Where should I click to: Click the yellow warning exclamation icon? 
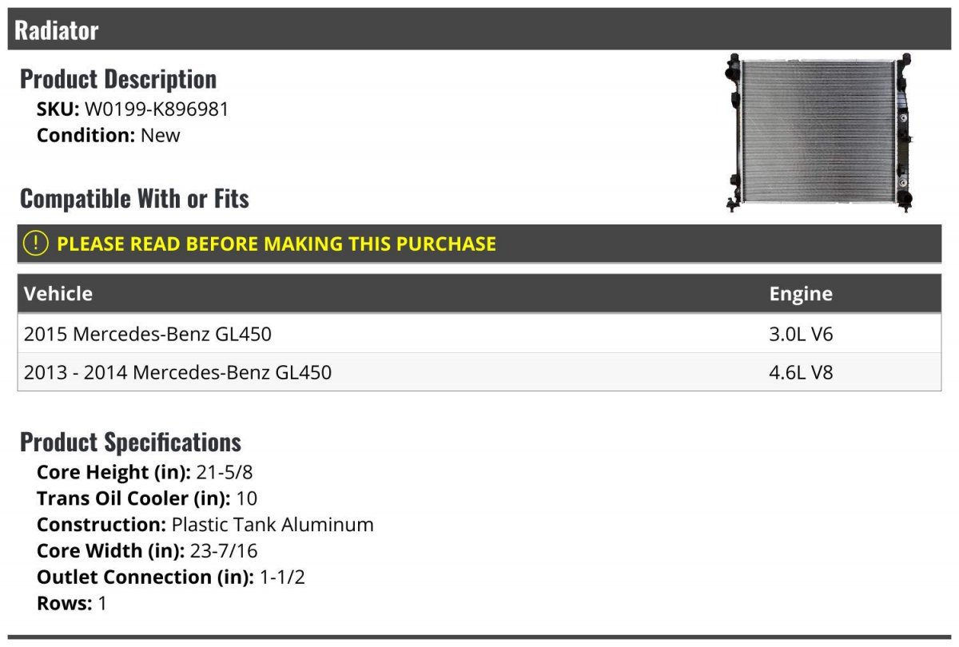(x=36, y=244)
